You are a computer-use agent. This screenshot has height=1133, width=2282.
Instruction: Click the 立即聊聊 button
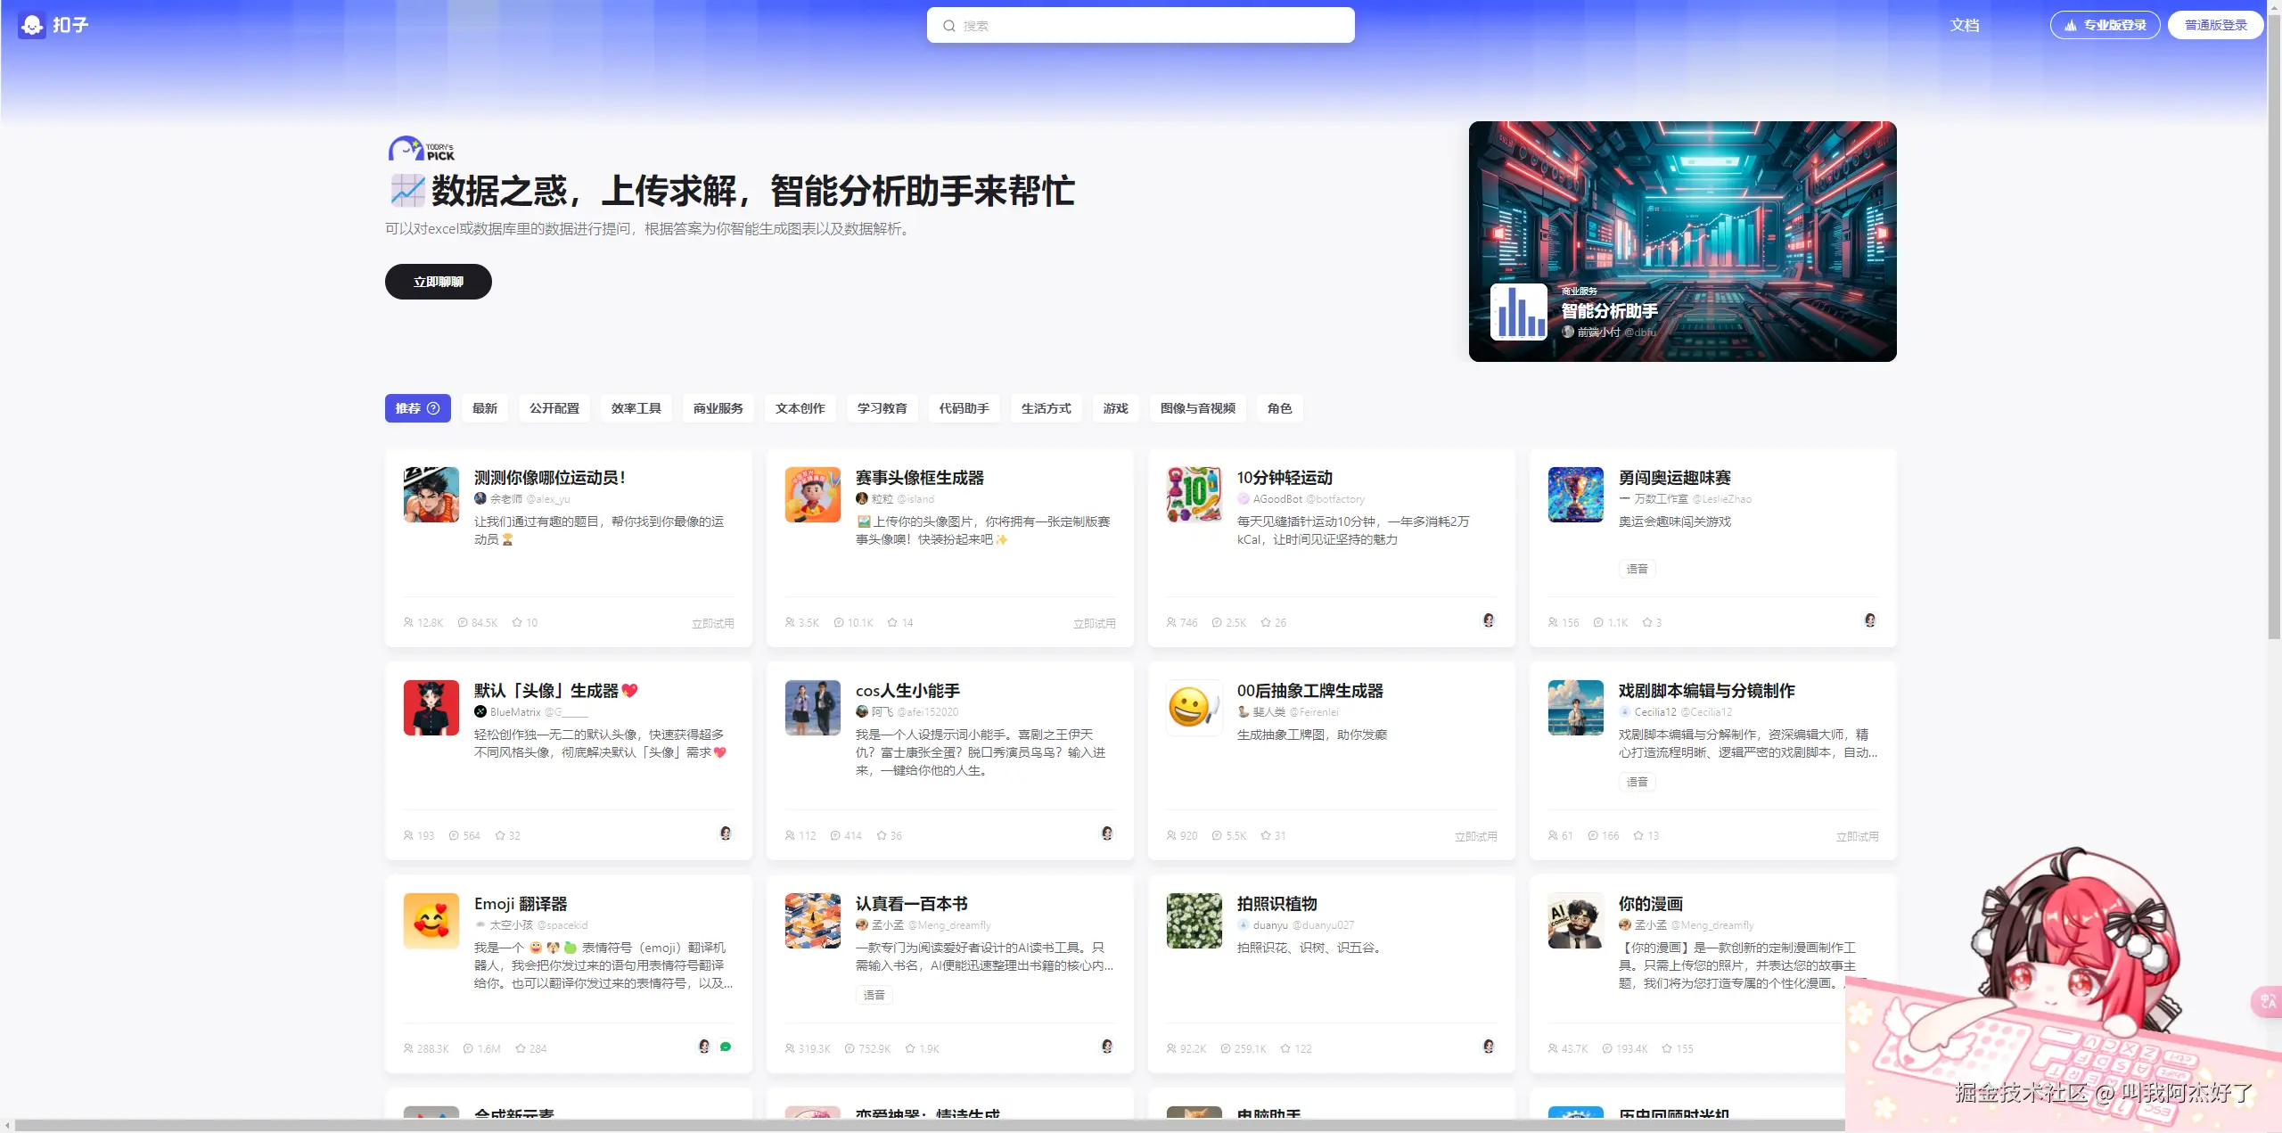438,282
